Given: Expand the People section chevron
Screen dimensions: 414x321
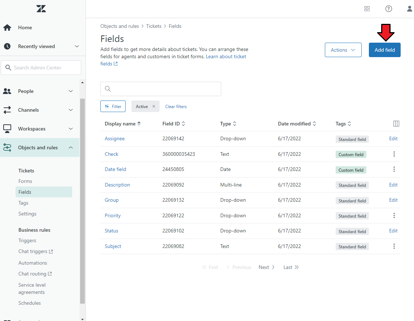Looking at the screenshot, I should click(x=71, y=91).
